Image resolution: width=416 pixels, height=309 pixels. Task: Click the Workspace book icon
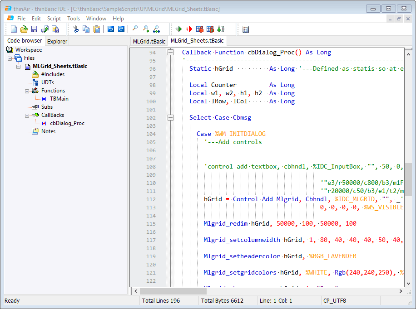click(10, 49)
